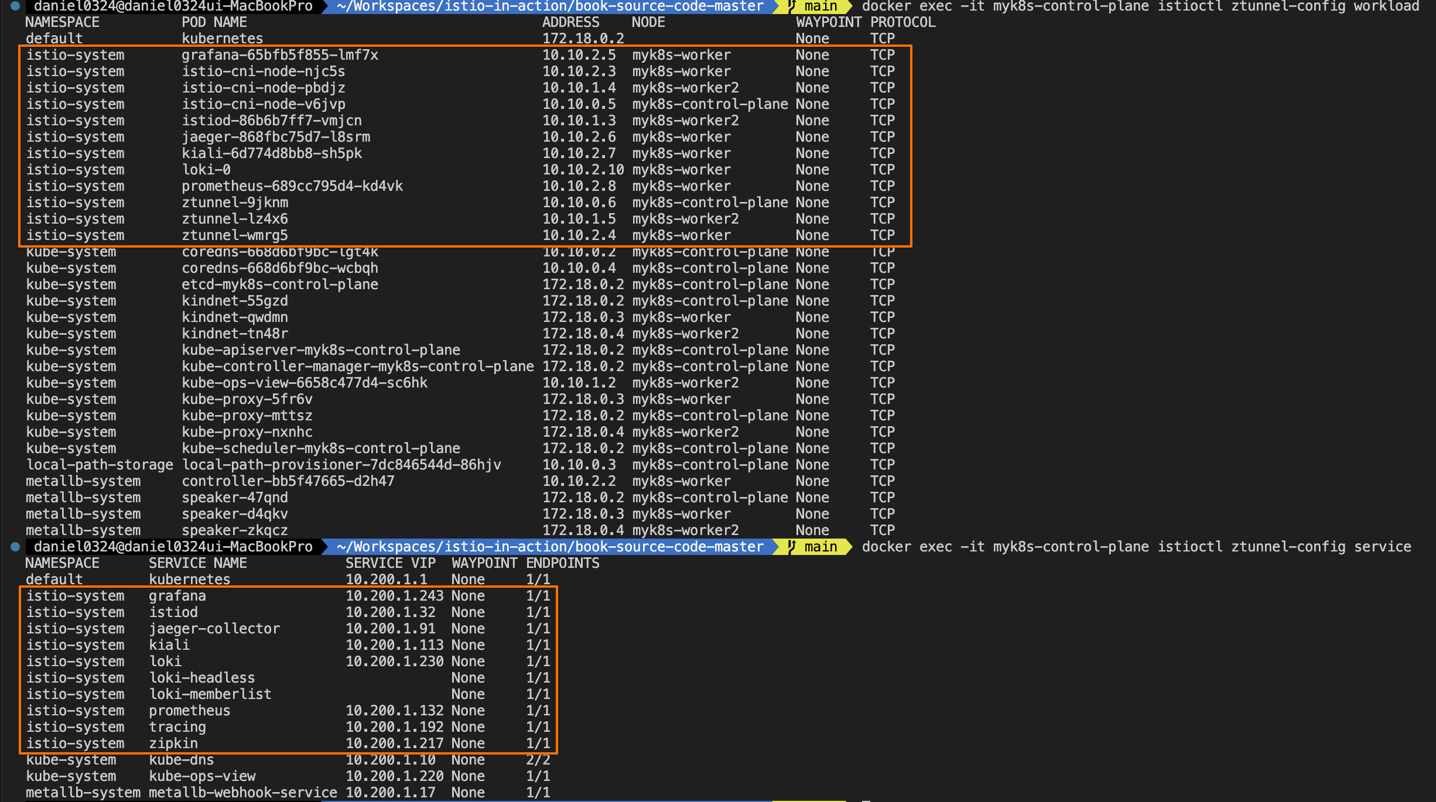Click the blue status dot beside the second prompt
The width and height of the screenshot is (1436, 802).
[15, 547]
